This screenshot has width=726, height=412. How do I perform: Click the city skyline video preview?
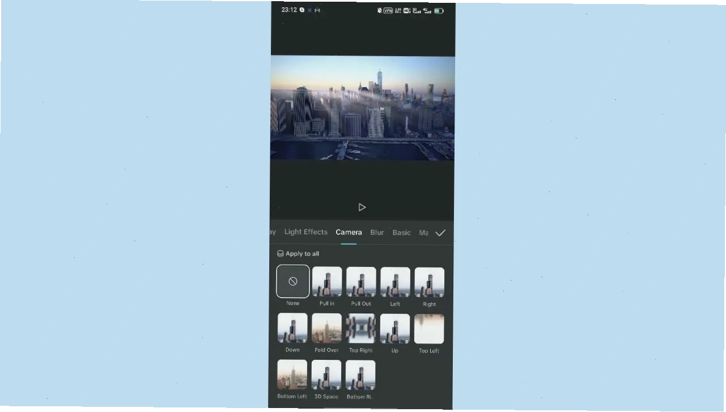pos(363,108)
